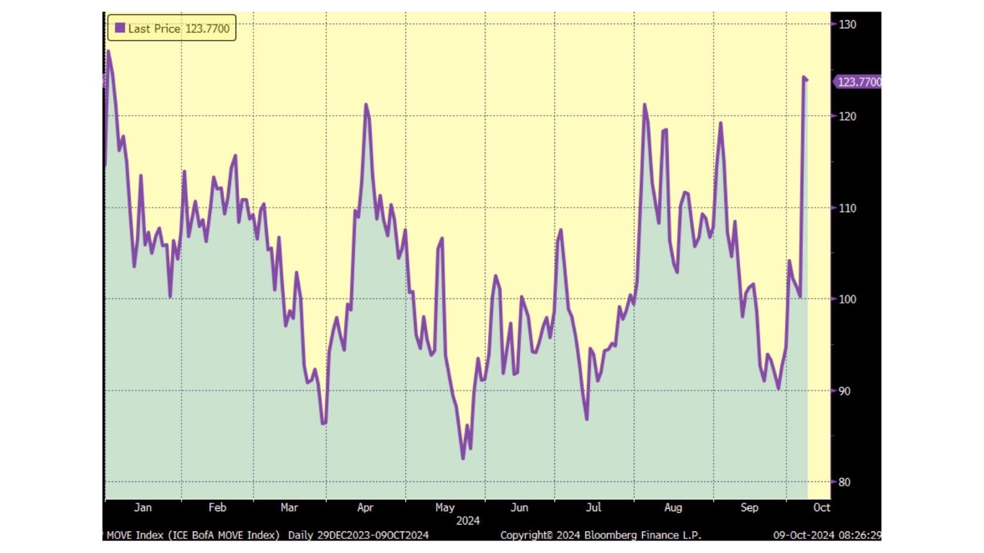Click the 'Last Price 123.7700' legend text
Screen dimensions: 984x553
(178, 28)
